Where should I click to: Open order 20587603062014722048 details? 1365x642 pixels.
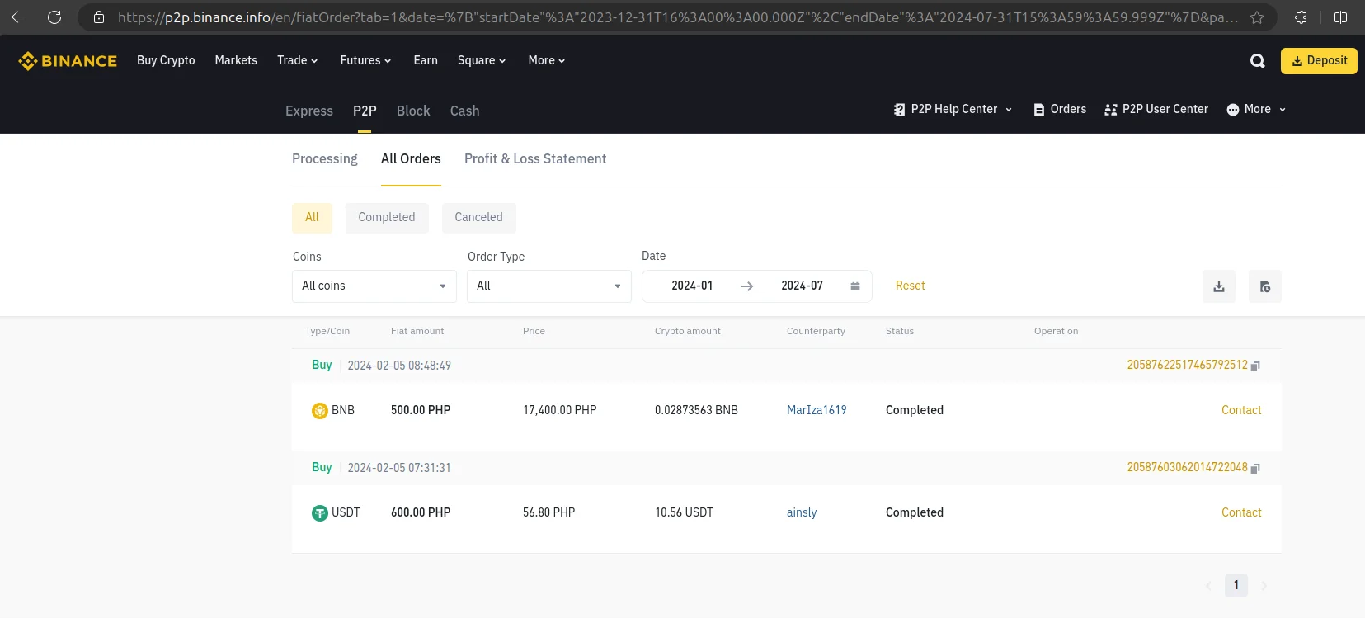1188,467
